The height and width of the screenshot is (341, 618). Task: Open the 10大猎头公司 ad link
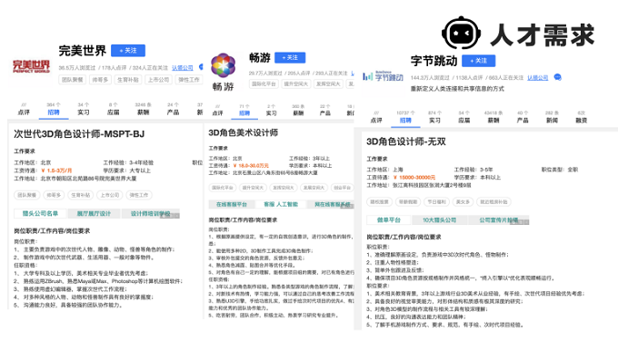pos(440,220)
